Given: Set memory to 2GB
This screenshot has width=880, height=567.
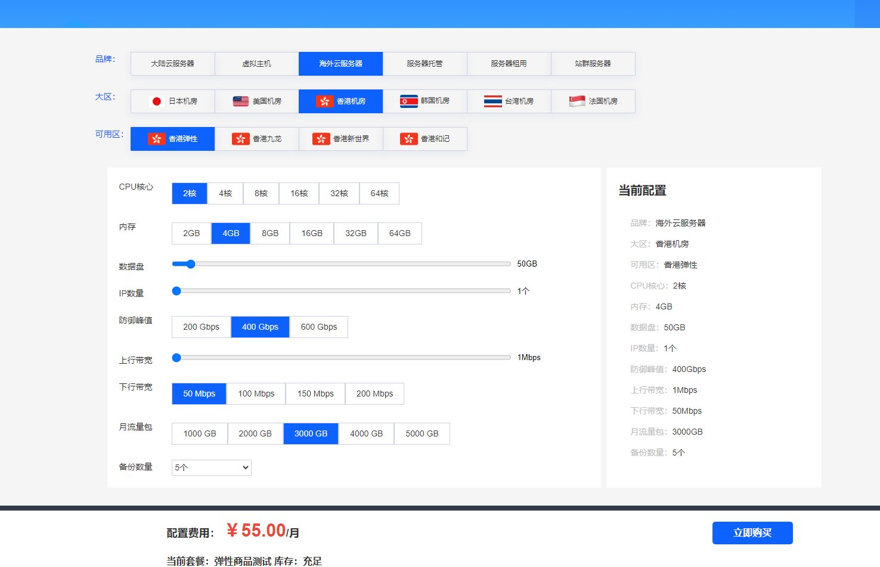Looking at the screenshot, I should (x=191, y=234).
